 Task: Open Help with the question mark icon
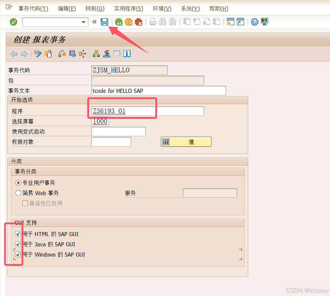tap(255, 22)
